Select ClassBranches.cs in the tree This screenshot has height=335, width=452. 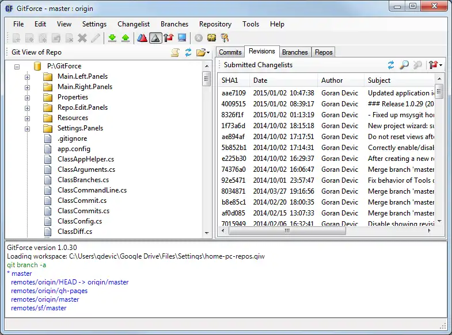pos(83,180)
